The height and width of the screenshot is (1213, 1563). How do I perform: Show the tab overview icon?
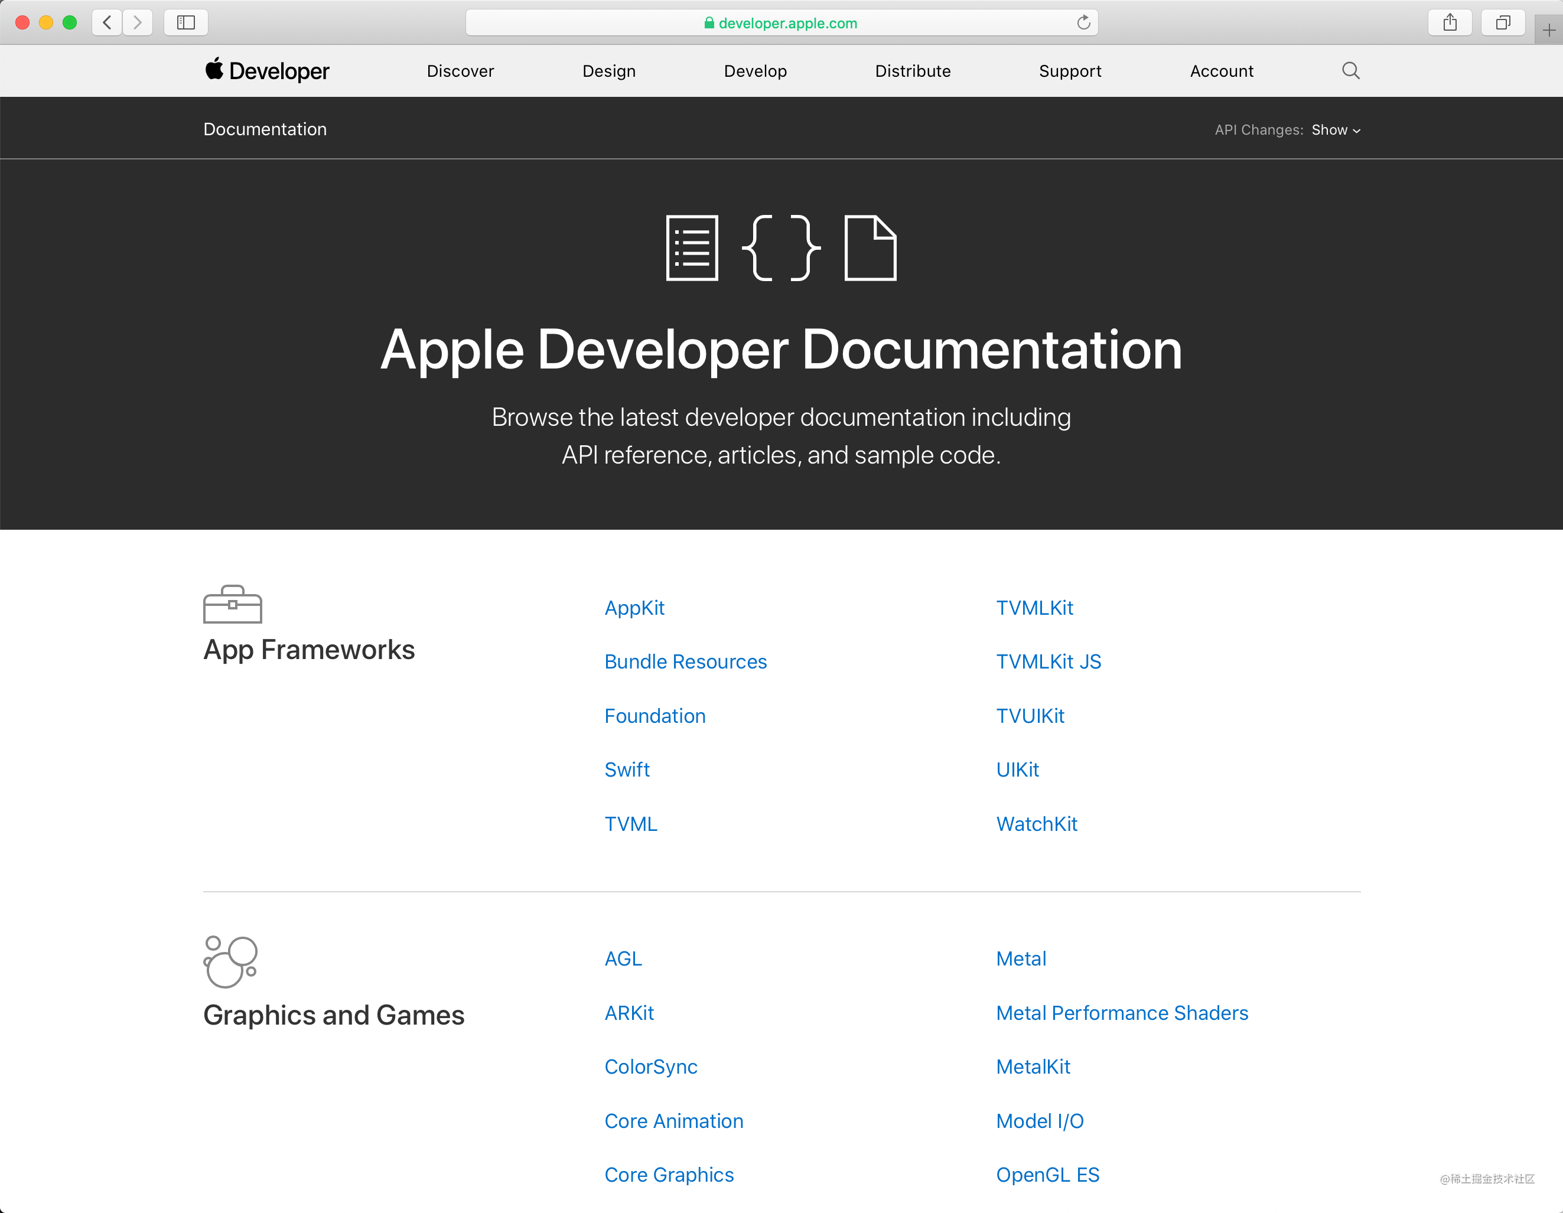(x=1503, y=23)
